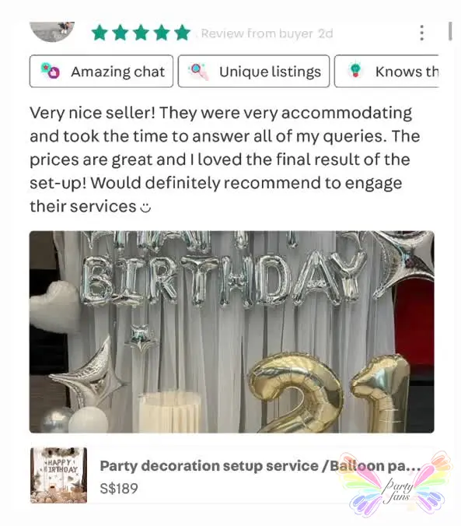Viewport: 461px width, 526px height.
Task: Open the three-dot review options menu
Action: coord(422,33)
